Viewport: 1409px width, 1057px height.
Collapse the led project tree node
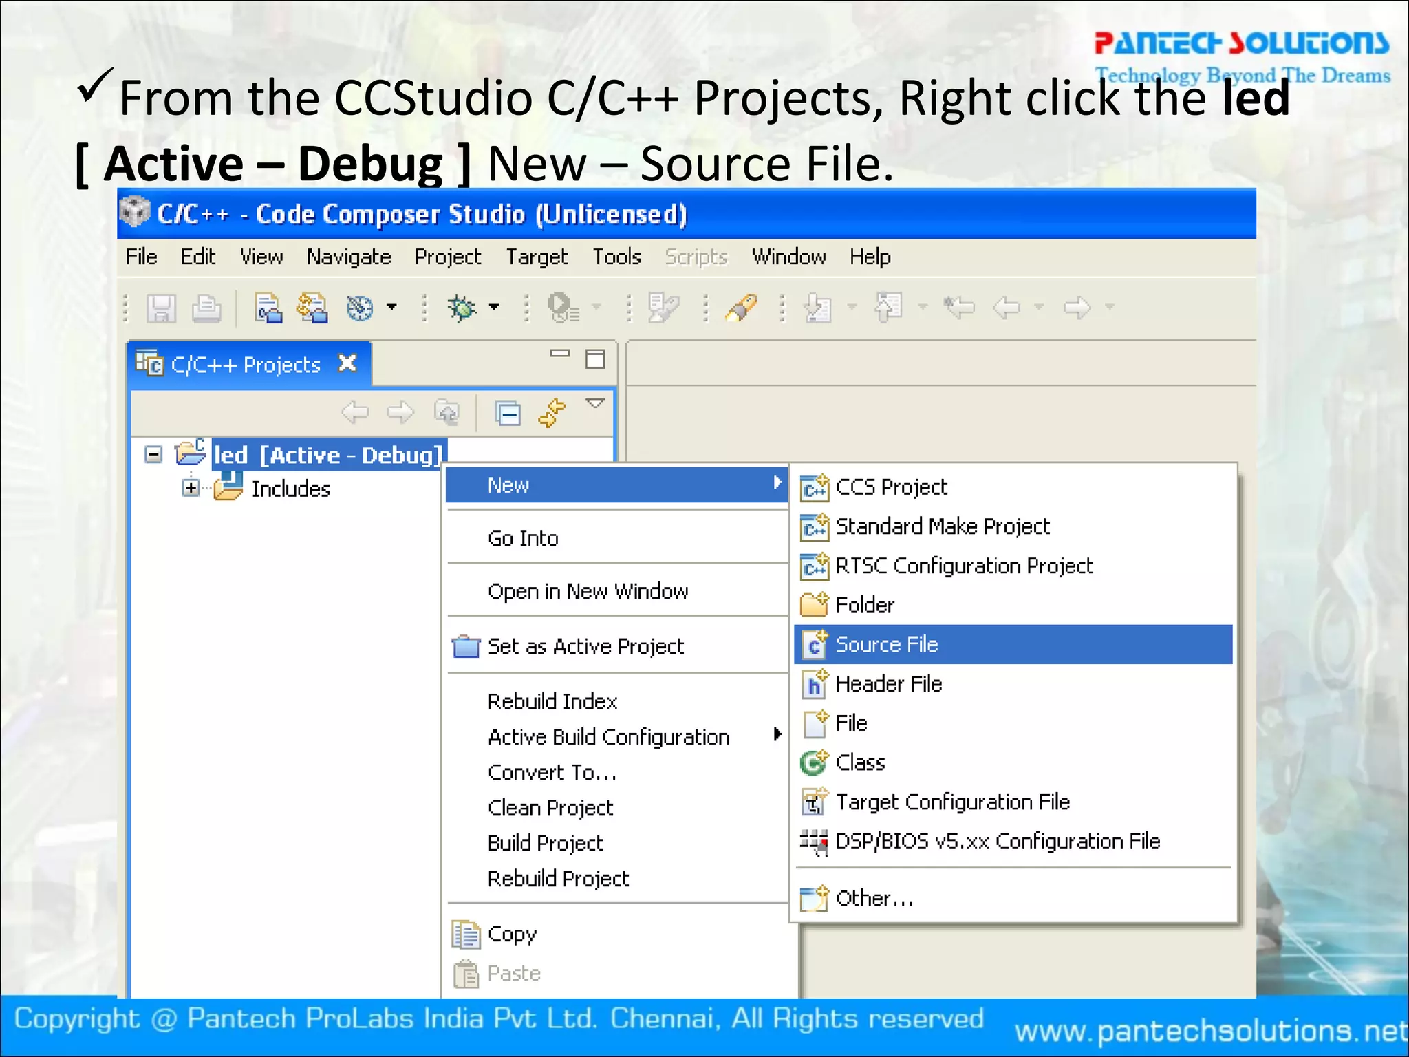153,454
